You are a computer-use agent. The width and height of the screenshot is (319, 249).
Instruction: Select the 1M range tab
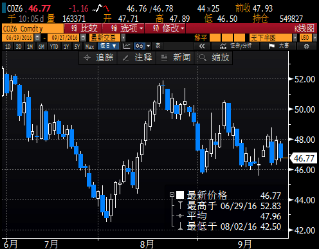click(x=30, y=46)
